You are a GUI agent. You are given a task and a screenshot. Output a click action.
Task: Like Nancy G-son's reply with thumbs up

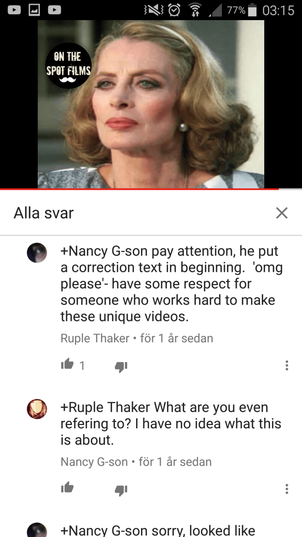pos(67,487)
